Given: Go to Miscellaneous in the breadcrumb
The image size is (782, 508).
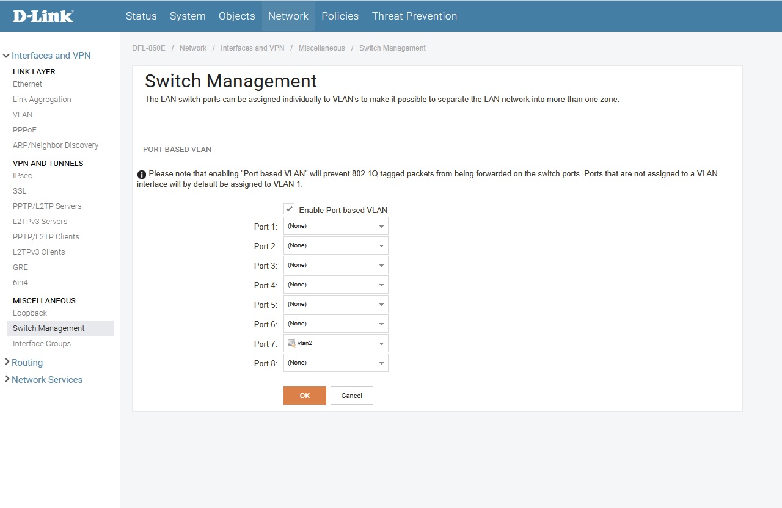Looking at the screenshot, I should point(321,48).
